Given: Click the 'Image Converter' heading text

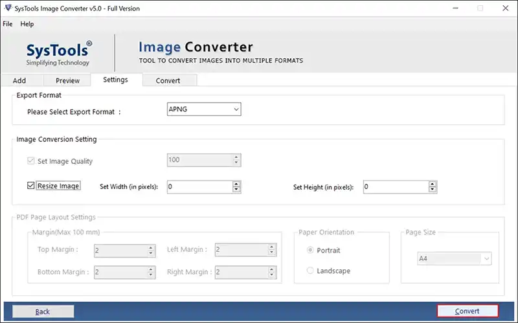Looking at the screenshot, I should pyautogui.click(x=196, y=47).
